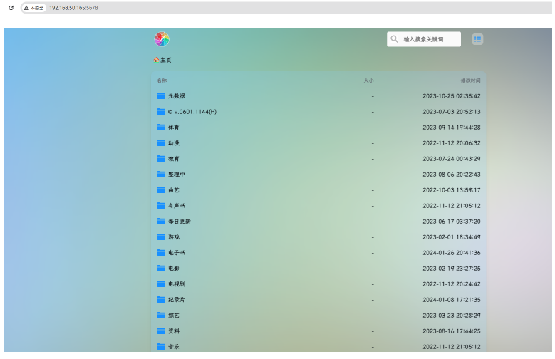Sort the list by 名称 column header

[162, 80]
